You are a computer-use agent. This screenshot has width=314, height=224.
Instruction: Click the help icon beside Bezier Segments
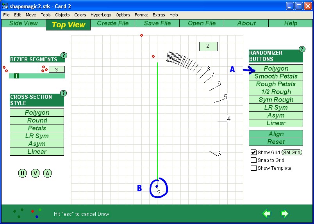[x=64, y=55]
